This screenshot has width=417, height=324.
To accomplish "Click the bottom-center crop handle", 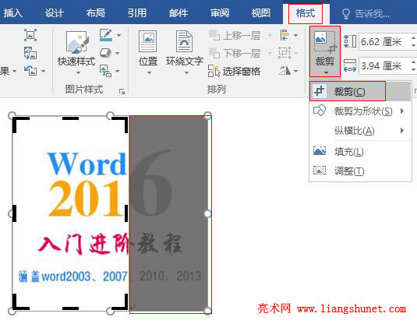I will pos(70,308).
